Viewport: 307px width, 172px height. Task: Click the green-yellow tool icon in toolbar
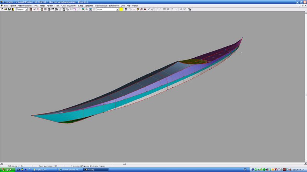point(138,9)
